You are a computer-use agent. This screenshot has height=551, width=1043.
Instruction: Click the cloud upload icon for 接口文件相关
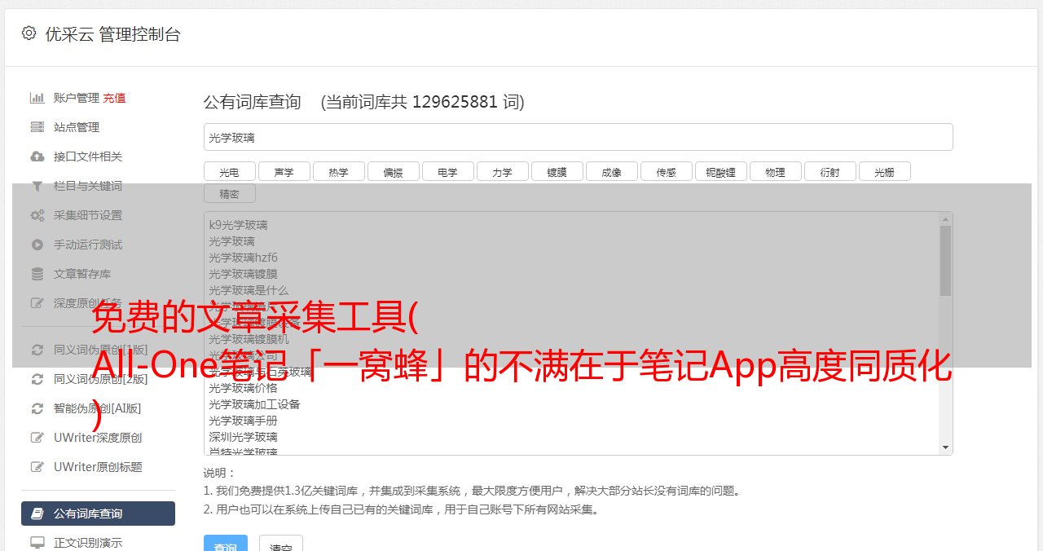coord(37,156)
